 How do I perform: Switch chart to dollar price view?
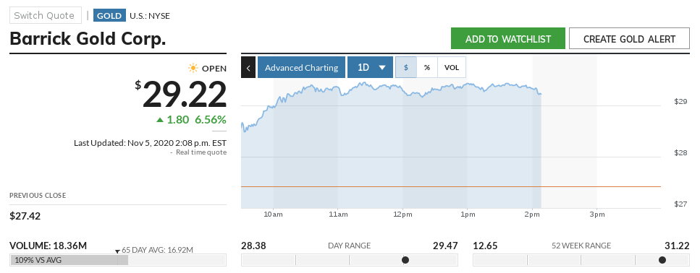[x=406, y=67]
